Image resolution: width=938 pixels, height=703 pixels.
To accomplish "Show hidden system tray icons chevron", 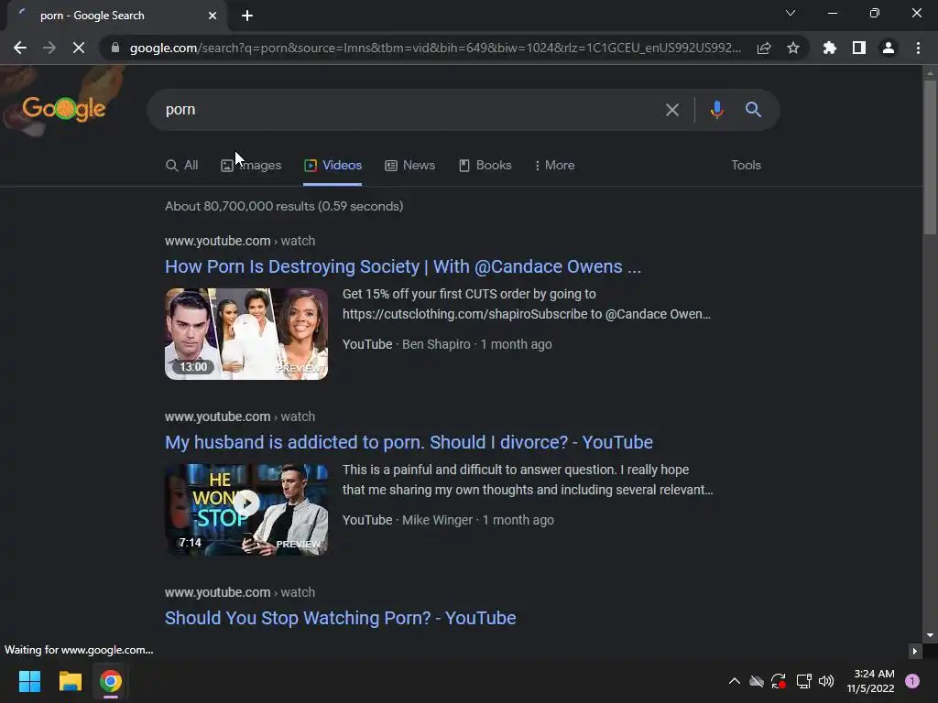I will pyautogui.click(x=735, y=681).
